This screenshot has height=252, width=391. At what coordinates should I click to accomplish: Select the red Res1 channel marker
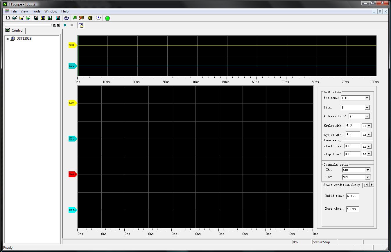(x=73, y=174)
